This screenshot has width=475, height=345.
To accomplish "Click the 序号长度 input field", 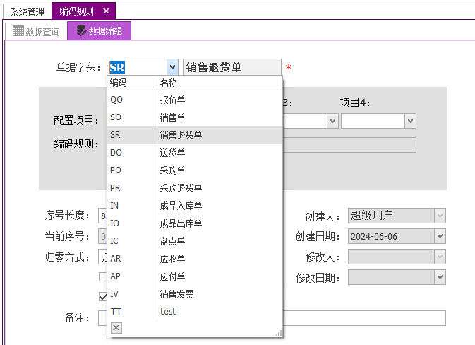I will click(103, 216).
